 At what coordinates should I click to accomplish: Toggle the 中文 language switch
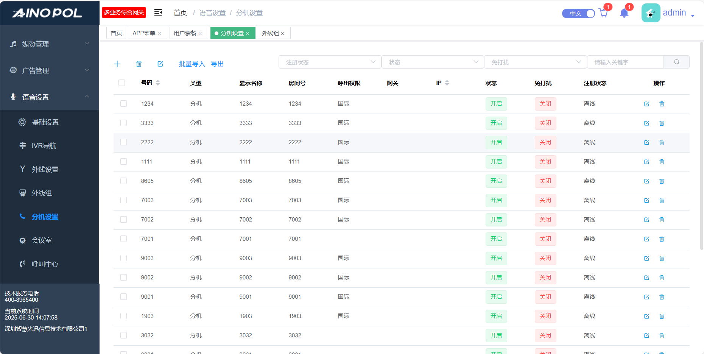578,14
